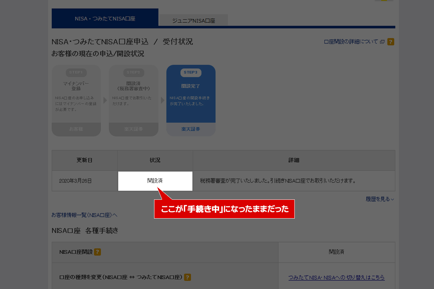
Task: Select the STEP2 開設済(税務署審査中) card
Action: pos(133,100)
